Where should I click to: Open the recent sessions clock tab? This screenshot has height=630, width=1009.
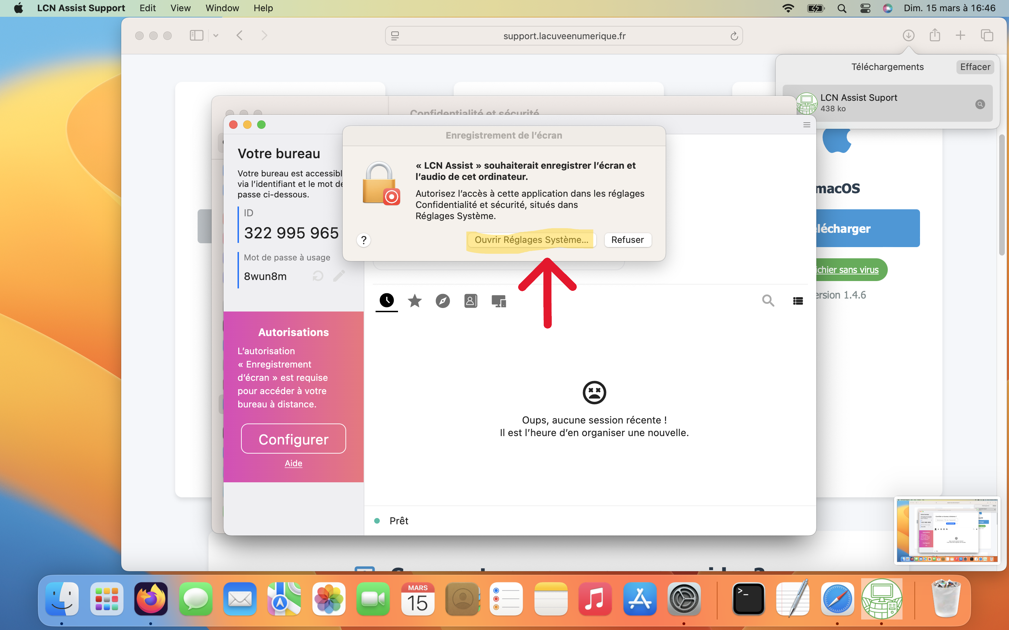click(386, 300)
